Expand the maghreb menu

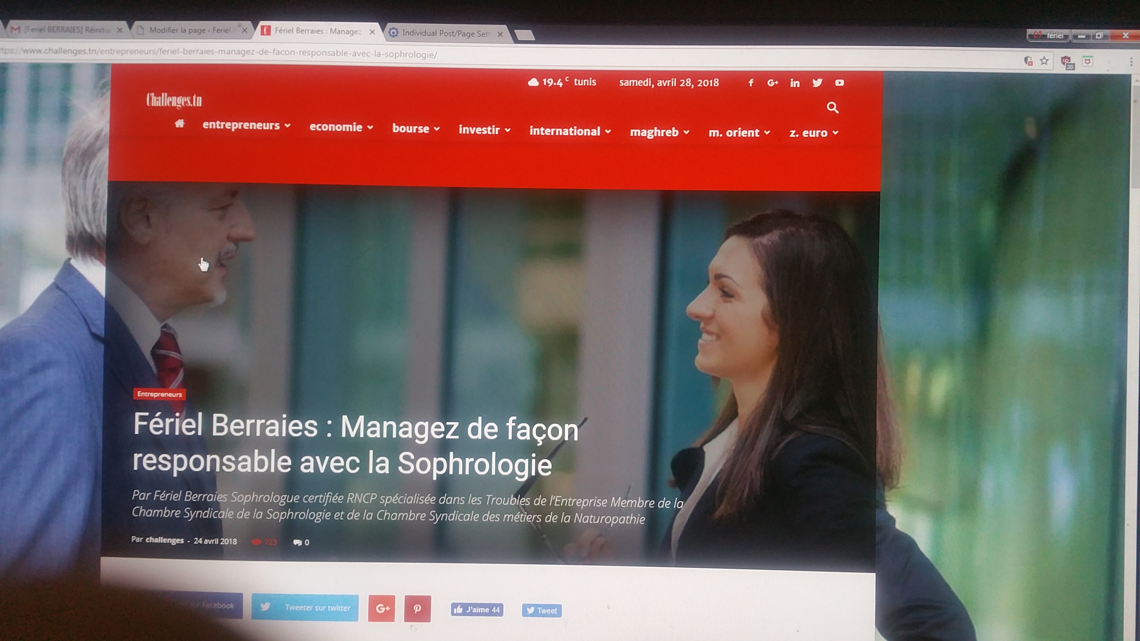[x=659, y=132]
